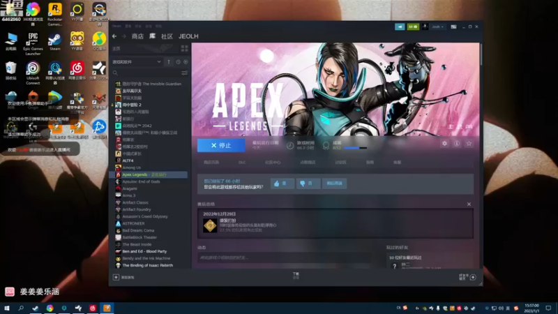Open the 社区 community tab

pos(167,36)
